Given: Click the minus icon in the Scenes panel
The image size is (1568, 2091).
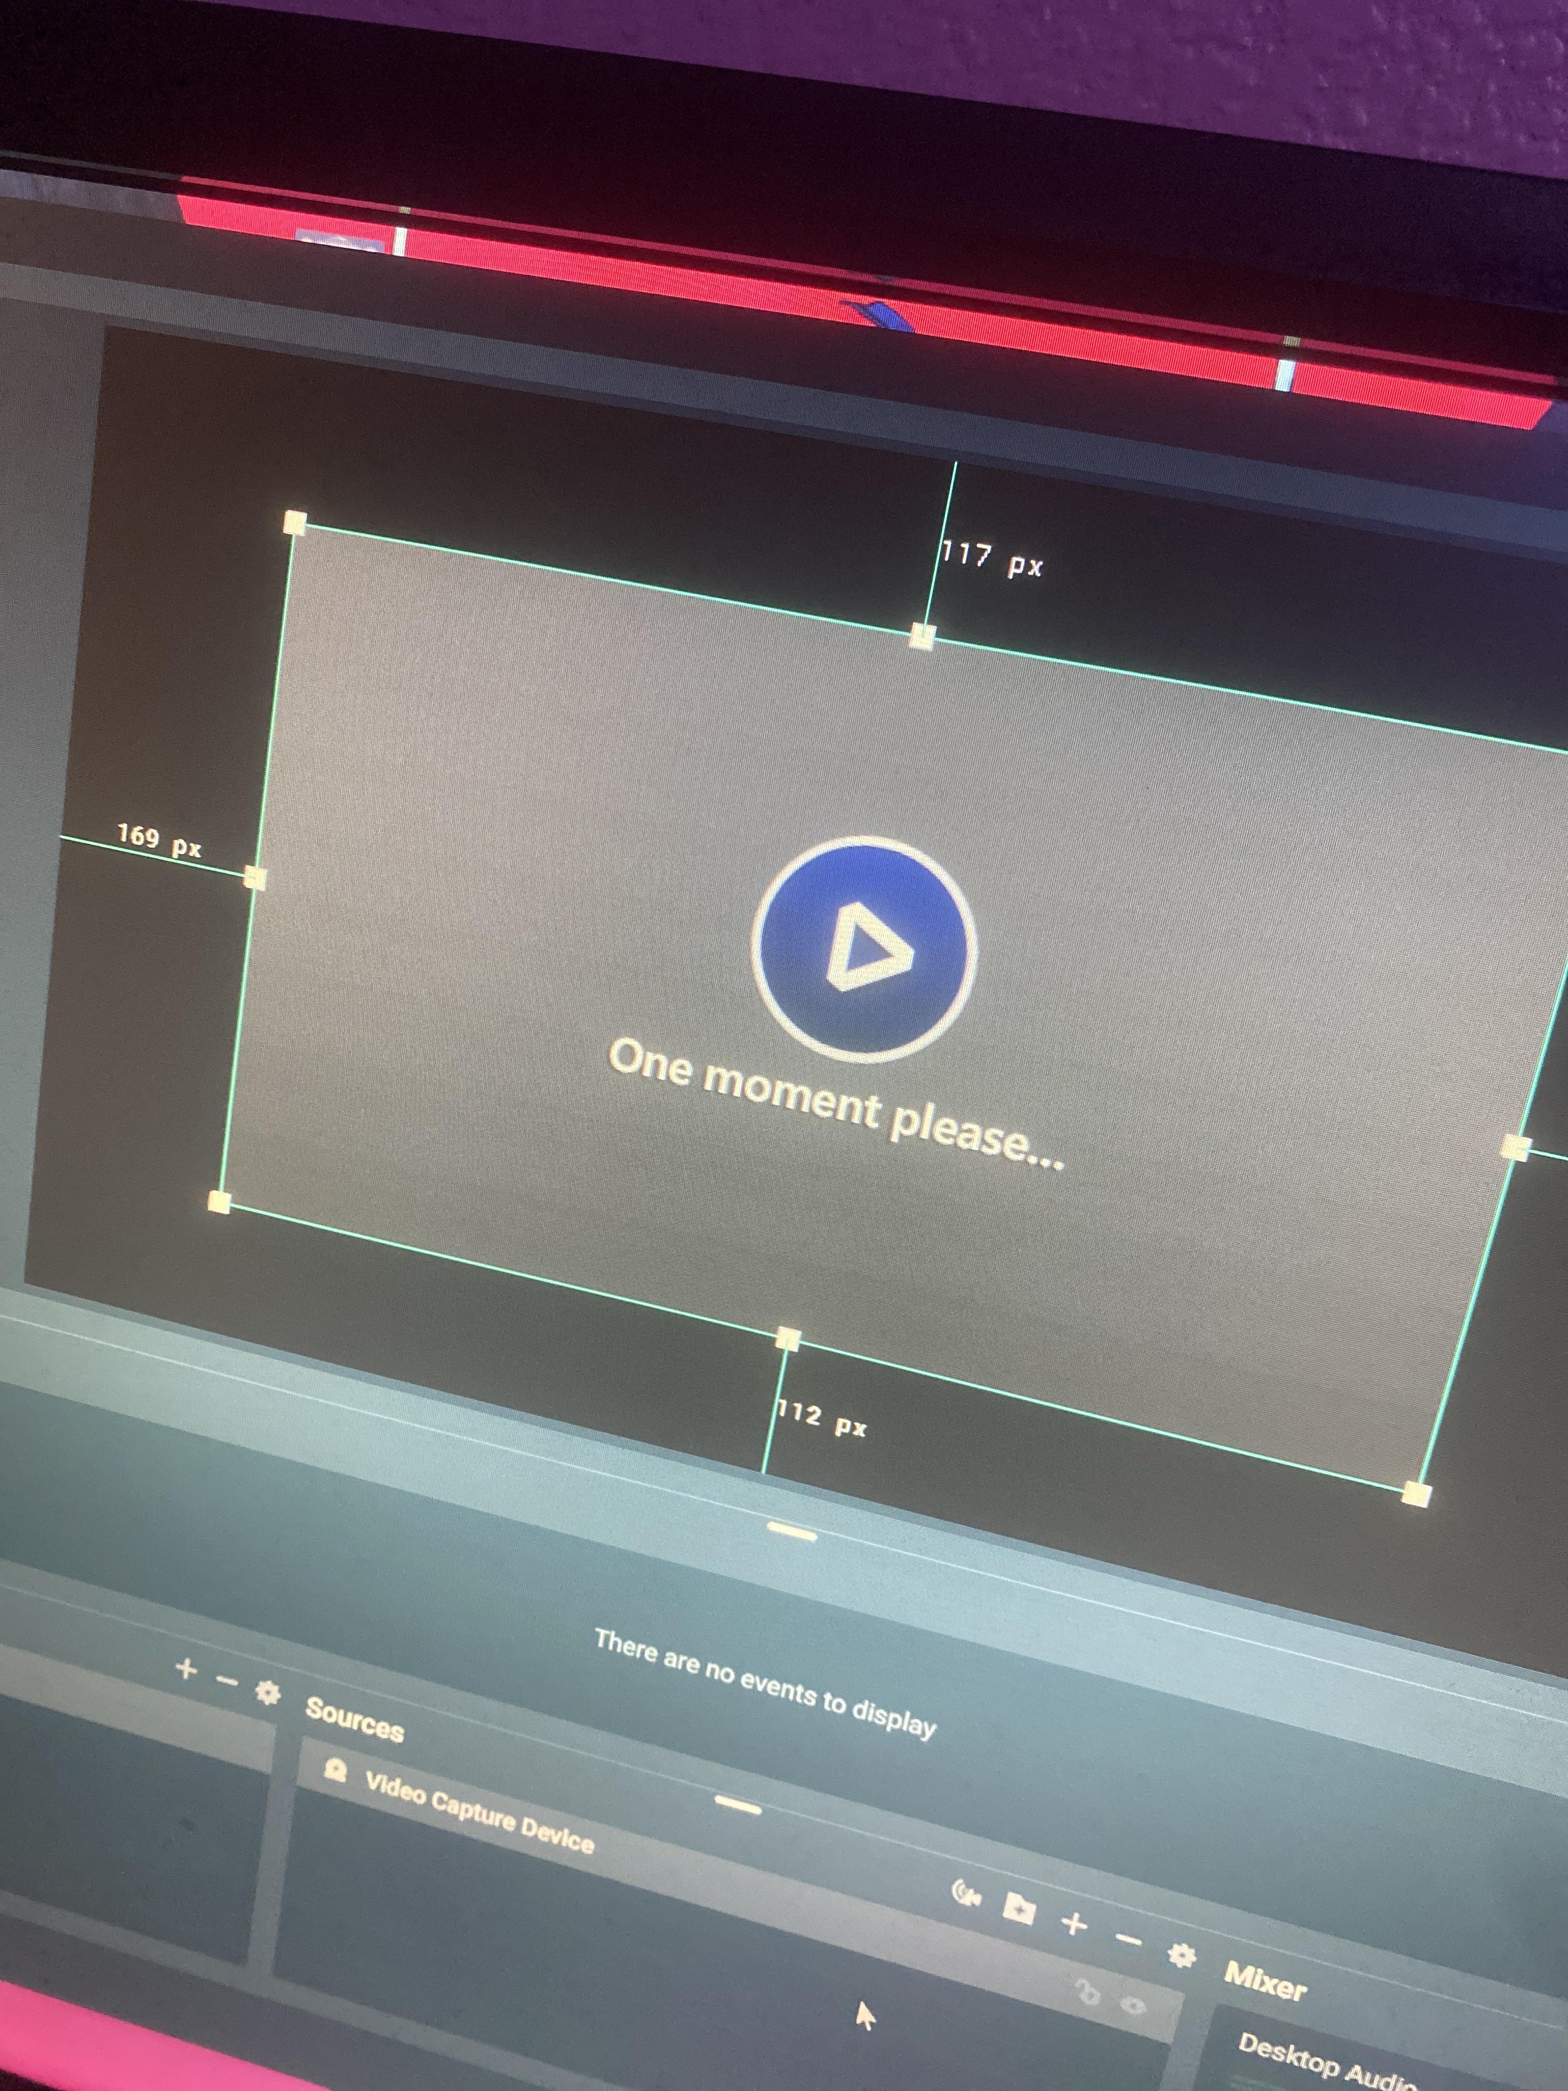Looking at the screenshot, I should (x=226, y=1681).
